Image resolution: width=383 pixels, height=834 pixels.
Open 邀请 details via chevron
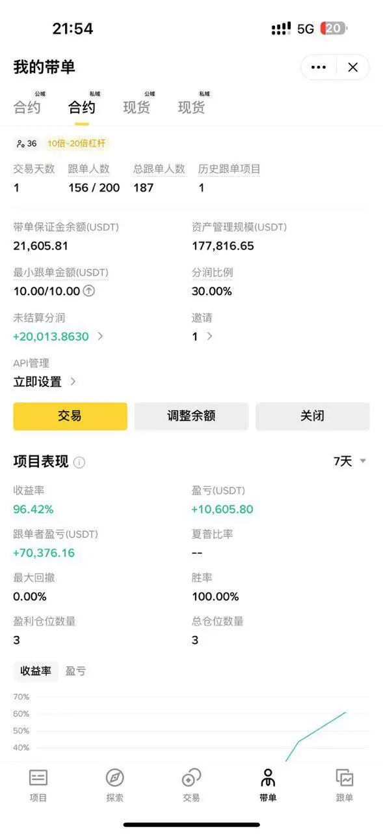pyautogui.click(x=209, y=336)
